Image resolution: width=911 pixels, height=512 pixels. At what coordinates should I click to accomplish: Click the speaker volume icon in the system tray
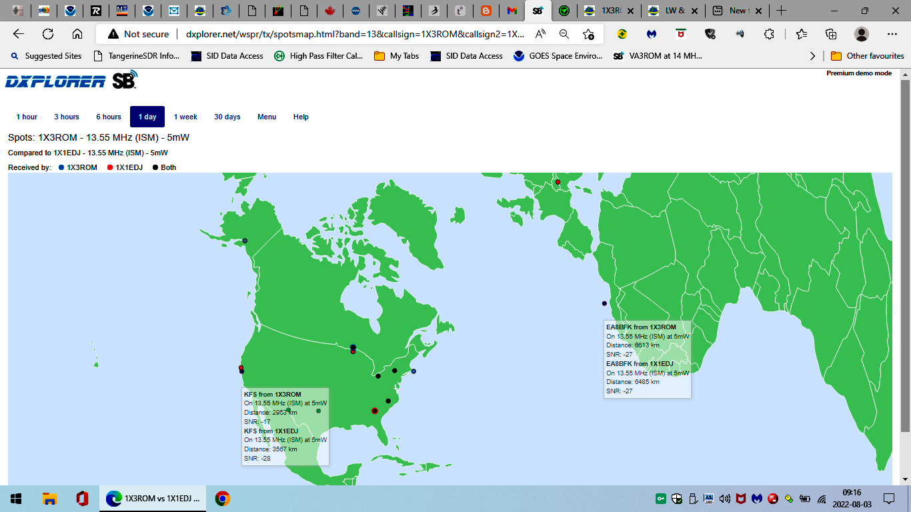point(725,499)
